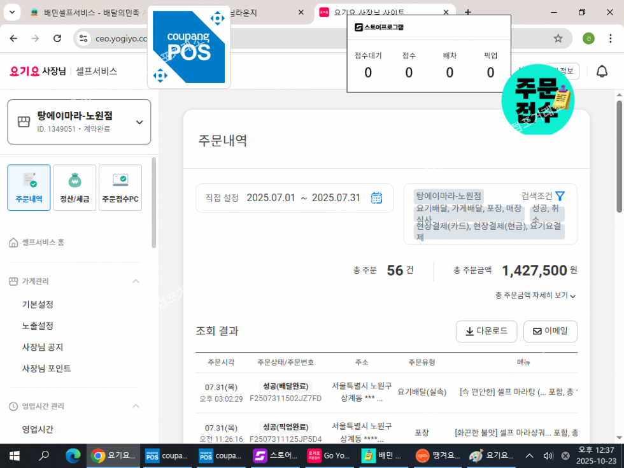Select 기본설정 in sidebar menu
Image resolution: width=624 pixels, height=468 pixels.
pyautogui.click(x=38, y=304)
